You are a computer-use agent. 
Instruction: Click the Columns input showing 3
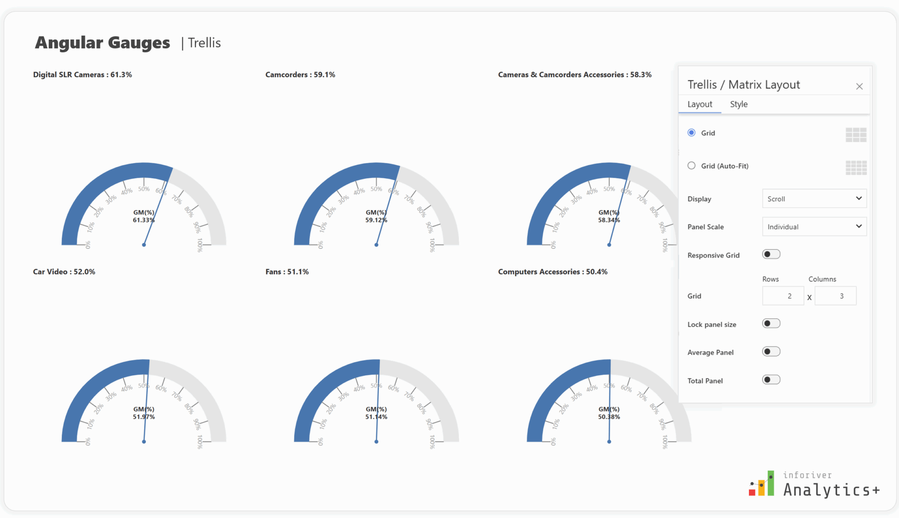tap(835, 295)
